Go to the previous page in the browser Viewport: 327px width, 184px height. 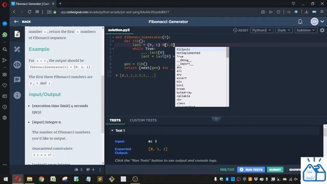tap(14, 12)
